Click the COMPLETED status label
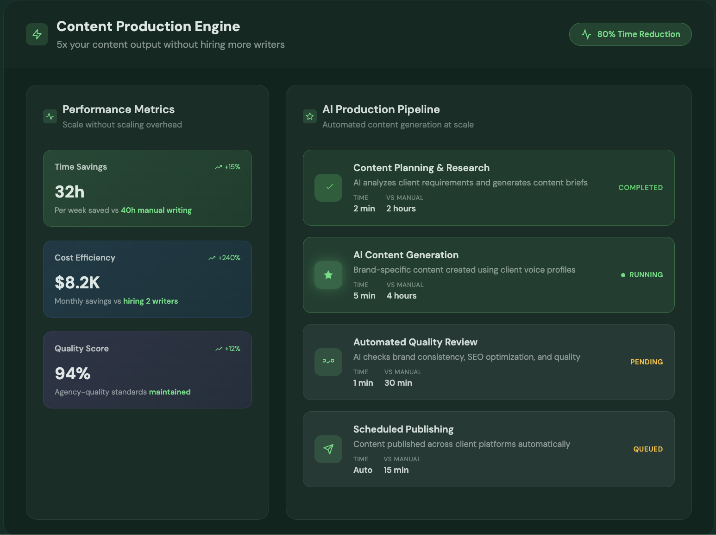 [641, 188]
